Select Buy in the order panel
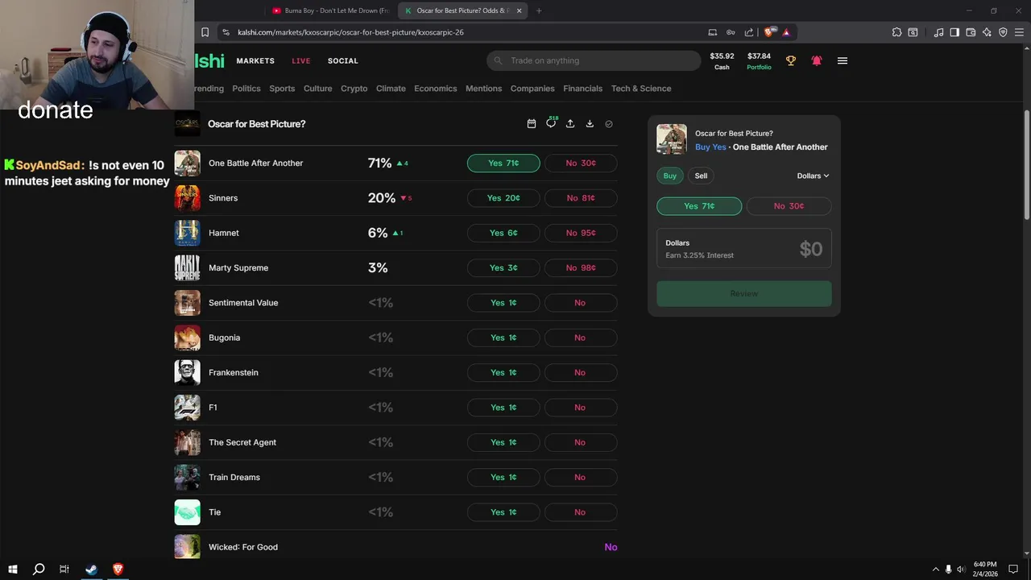1031x580 pixels. 670,176
